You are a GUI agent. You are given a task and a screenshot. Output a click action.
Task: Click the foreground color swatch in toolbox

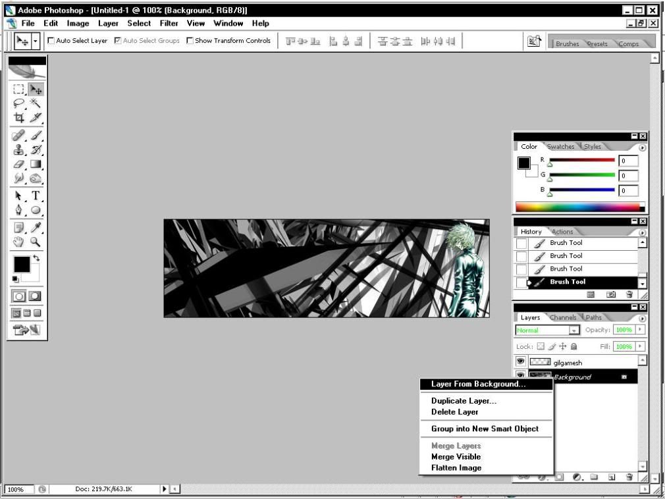[x=22, y=264]
